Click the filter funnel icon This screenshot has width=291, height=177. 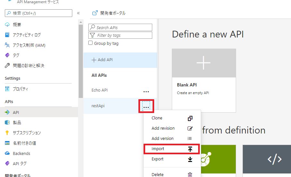point(92,35)
